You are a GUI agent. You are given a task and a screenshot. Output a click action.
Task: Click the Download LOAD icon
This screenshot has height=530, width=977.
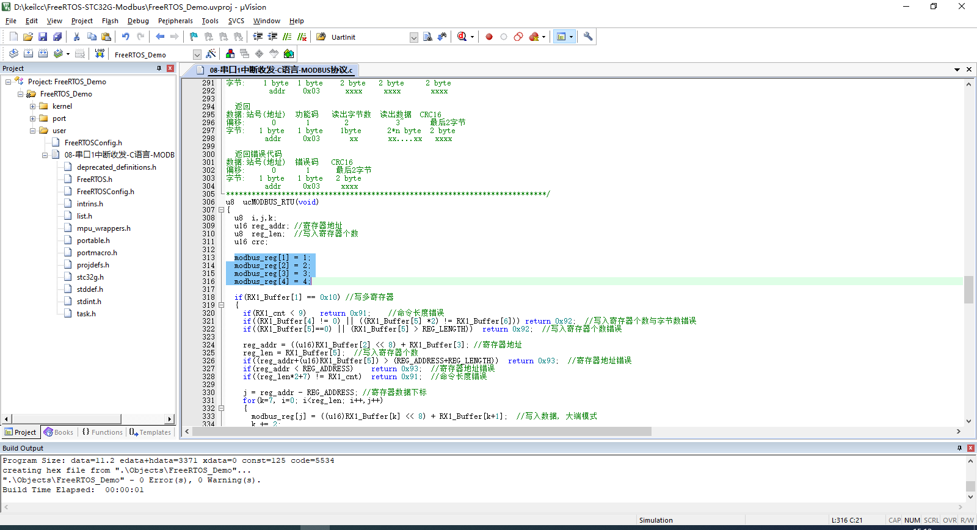100,54
